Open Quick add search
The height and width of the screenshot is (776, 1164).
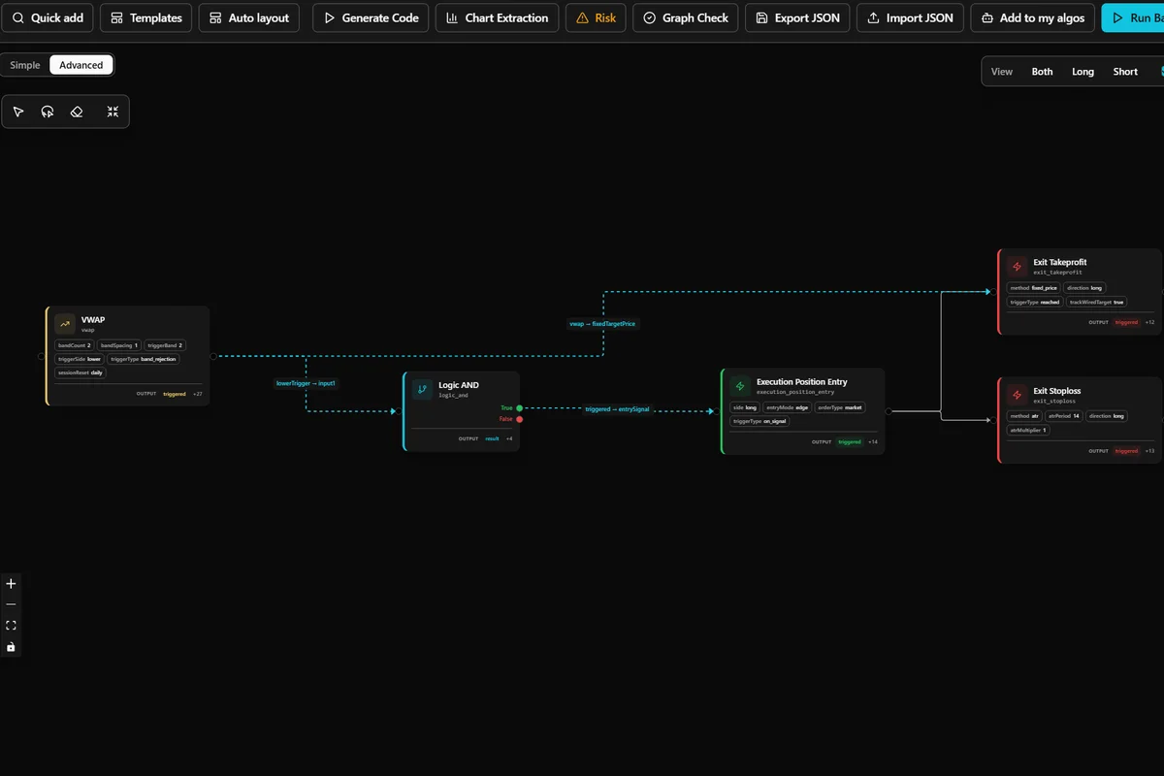point(48,17)
